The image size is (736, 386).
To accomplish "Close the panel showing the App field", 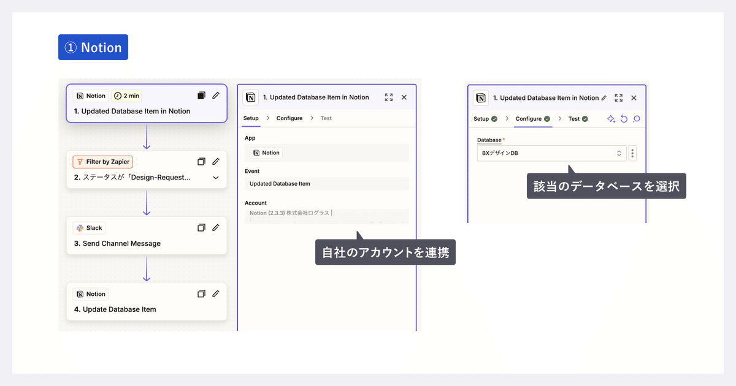I will [x=404, y=97].
